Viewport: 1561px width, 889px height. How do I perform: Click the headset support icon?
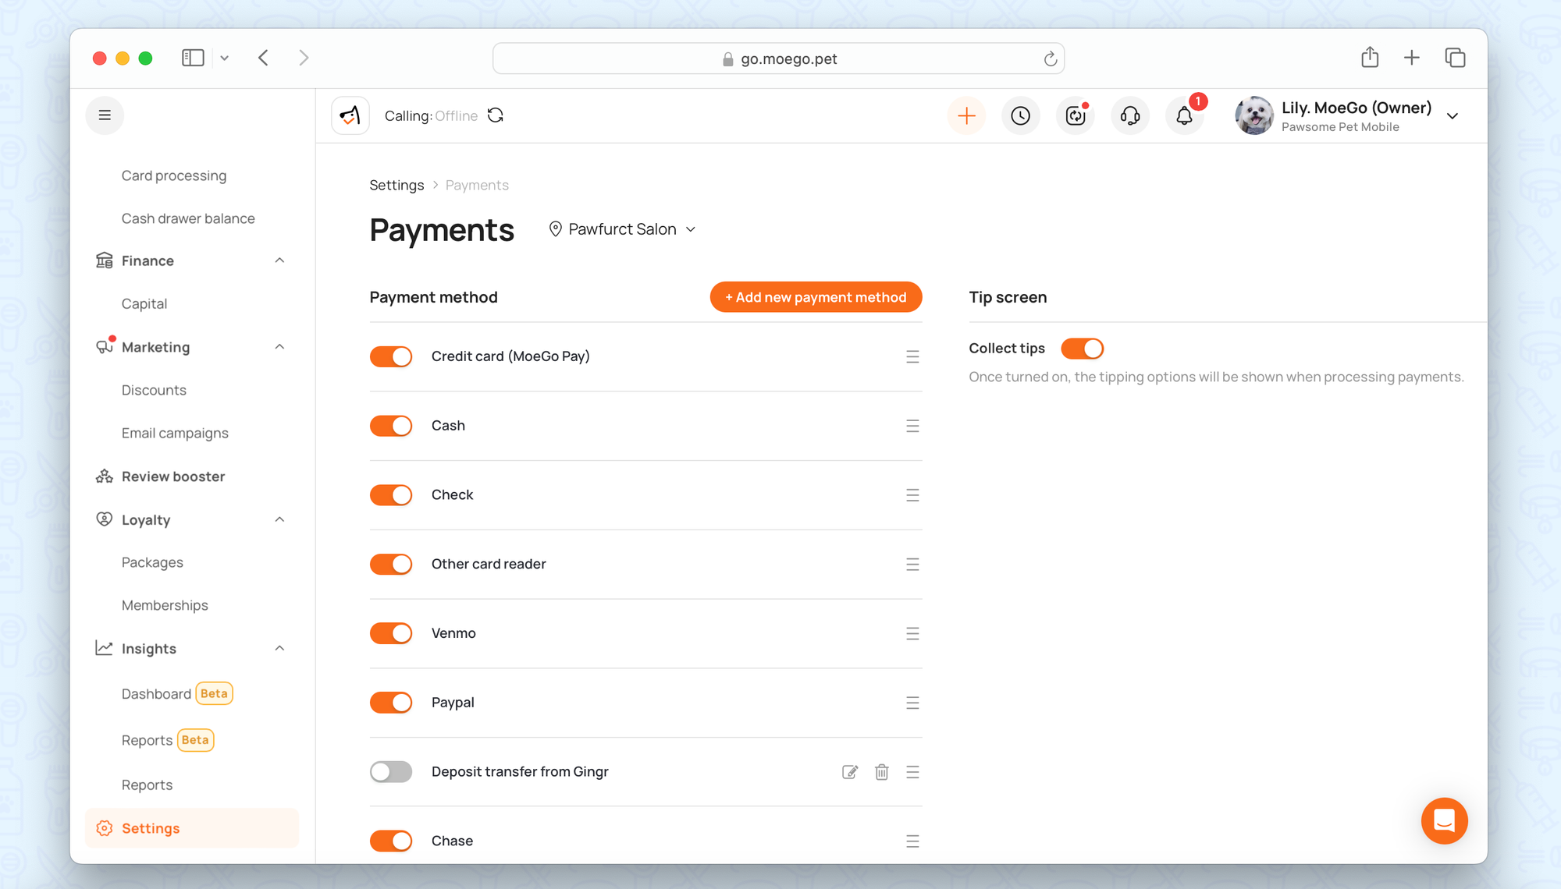click(1129, 115)
